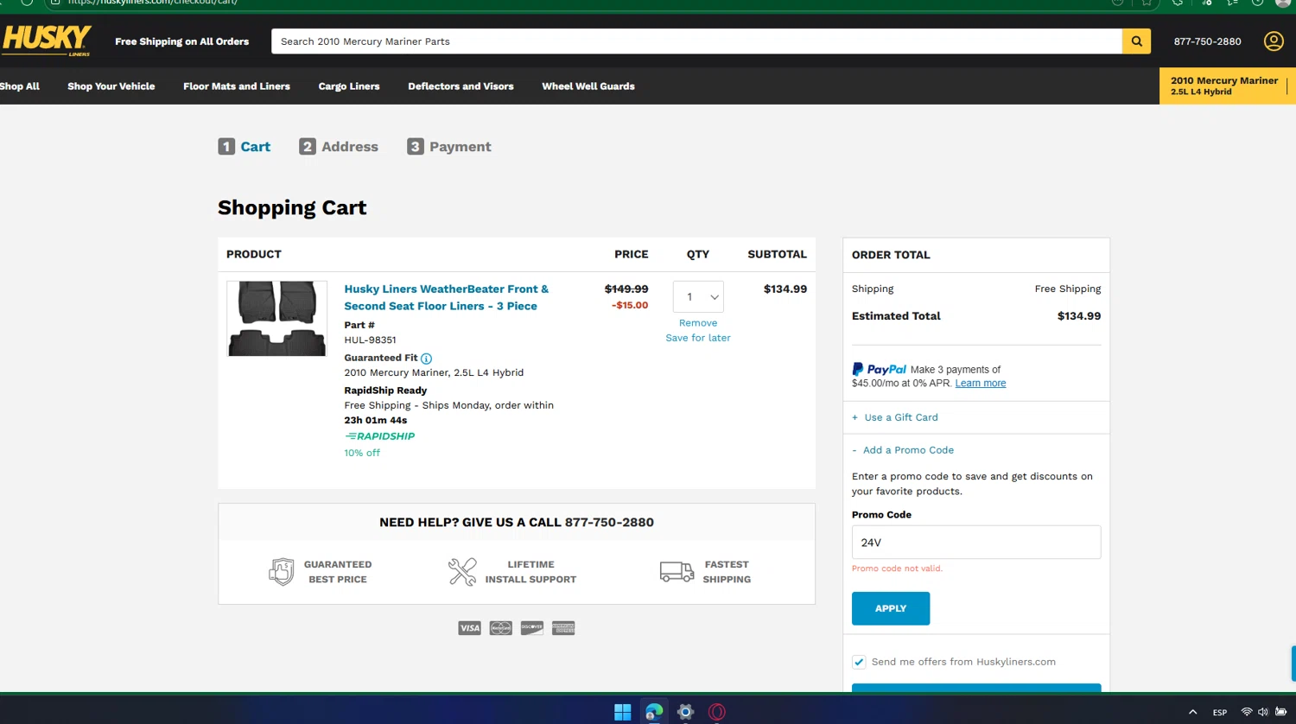This screenshot has width=1296, height=724.
Task: Open Opera browser from the taskbar
Action: point(717,712)
